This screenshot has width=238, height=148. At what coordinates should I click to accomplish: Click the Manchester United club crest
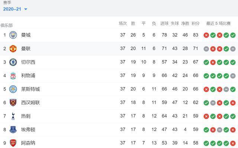13,49
